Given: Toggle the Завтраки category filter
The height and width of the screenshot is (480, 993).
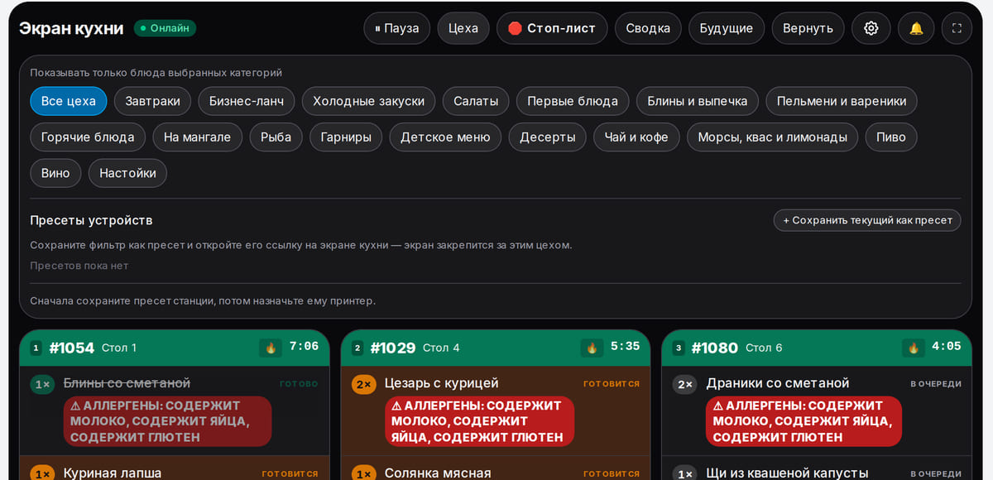Looking at the screenshot, I should click(x=152, y=101).
